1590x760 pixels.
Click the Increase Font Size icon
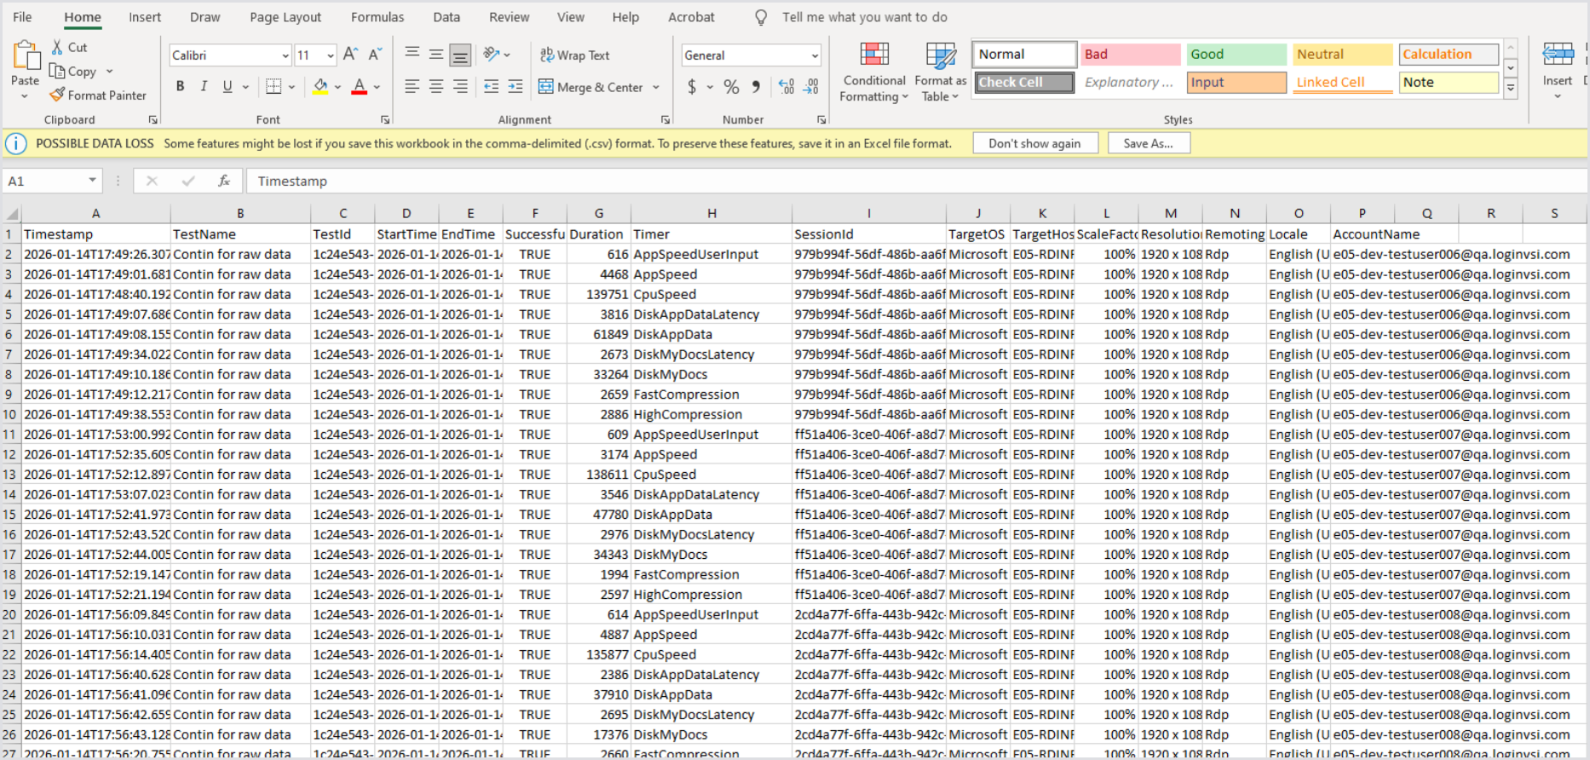coord(350,55)
